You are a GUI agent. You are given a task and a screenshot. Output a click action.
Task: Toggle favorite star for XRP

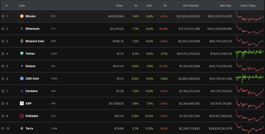[3, 103]
